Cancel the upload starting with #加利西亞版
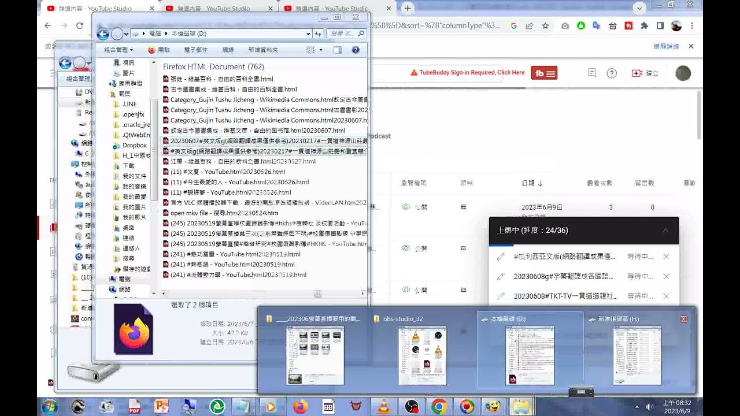The height and width of the screenshot is (416, 740). pos(666,257)
